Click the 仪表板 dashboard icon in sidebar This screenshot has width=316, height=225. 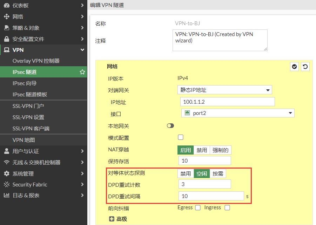(6, 5)
